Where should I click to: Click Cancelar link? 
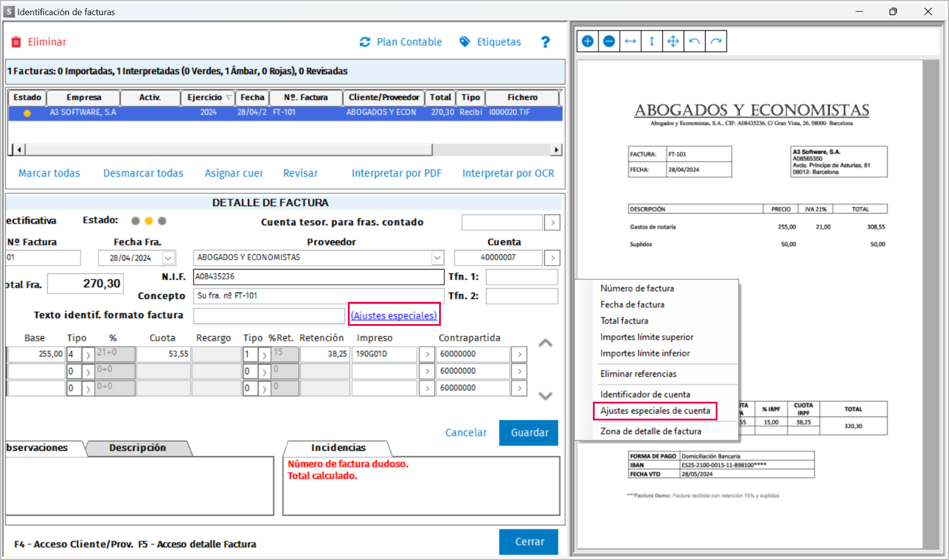[466, 433]
